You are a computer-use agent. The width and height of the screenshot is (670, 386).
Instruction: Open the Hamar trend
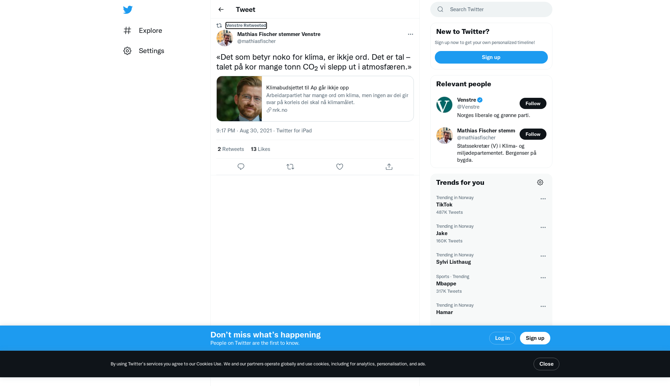pyautogui.click(x=444, y=312)
